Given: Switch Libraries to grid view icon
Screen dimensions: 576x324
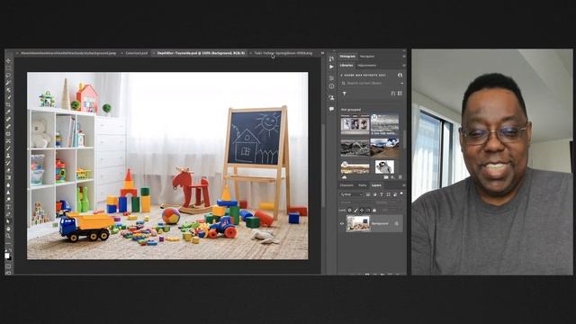Looking at the screenshot, I should point(400,94).
